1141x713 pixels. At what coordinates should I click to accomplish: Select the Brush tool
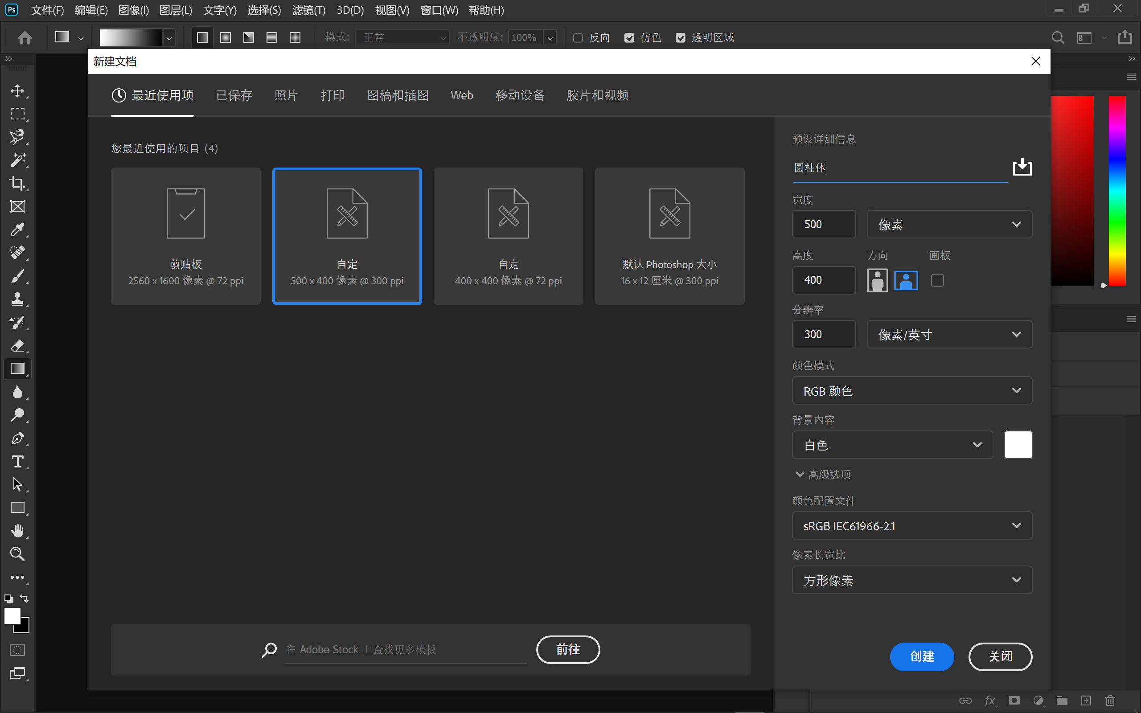click(x=17, y=276)
